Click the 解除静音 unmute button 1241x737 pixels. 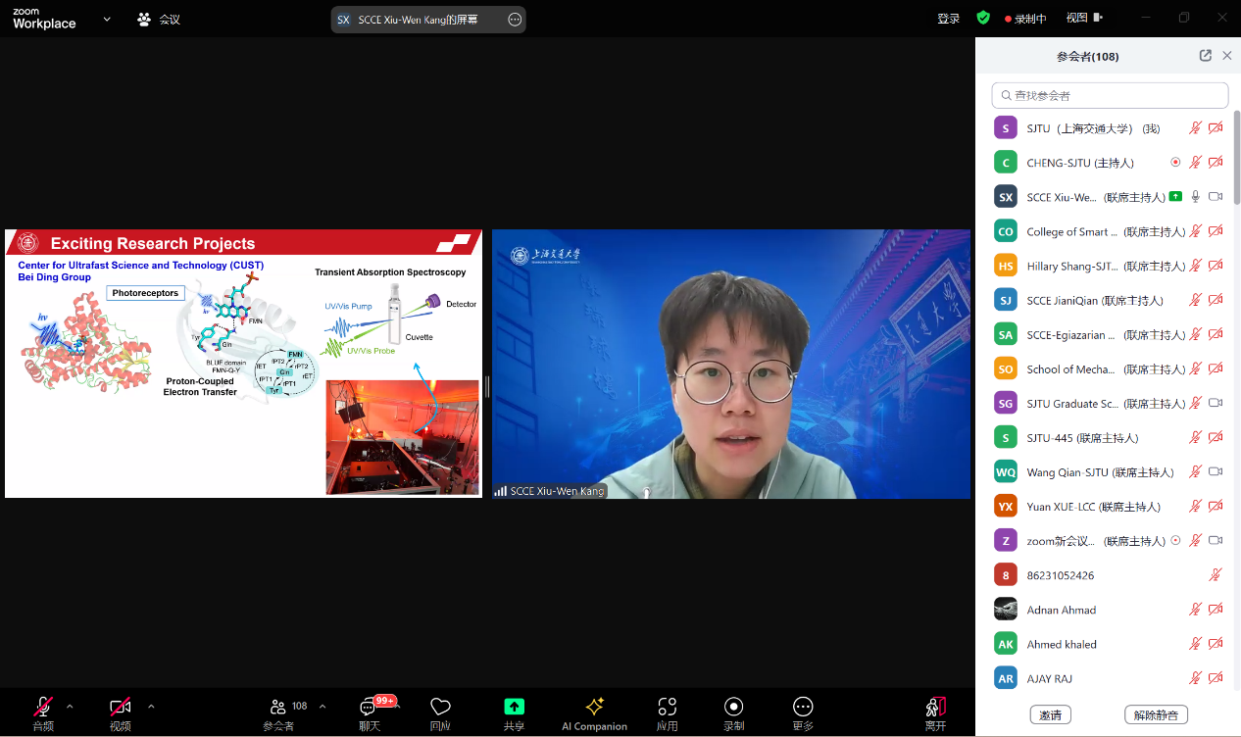[x=1156, y=714]
